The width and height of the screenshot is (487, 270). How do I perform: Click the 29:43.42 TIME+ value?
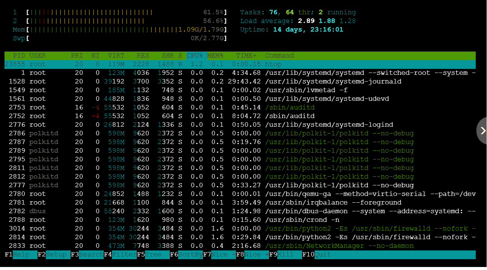pos(244,82)
